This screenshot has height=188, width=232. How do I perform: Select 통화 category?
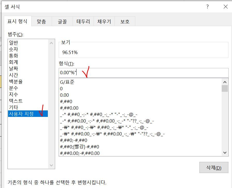point(28,56)
